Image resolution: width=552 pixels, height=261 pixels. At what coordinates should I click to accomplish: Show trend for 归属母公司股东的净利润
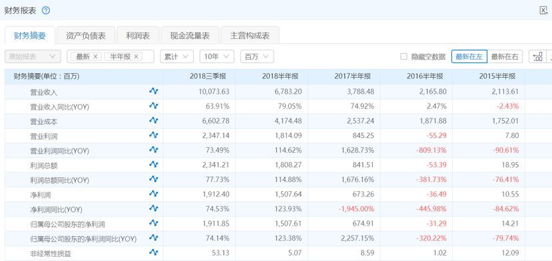click(x=154, y=222)
